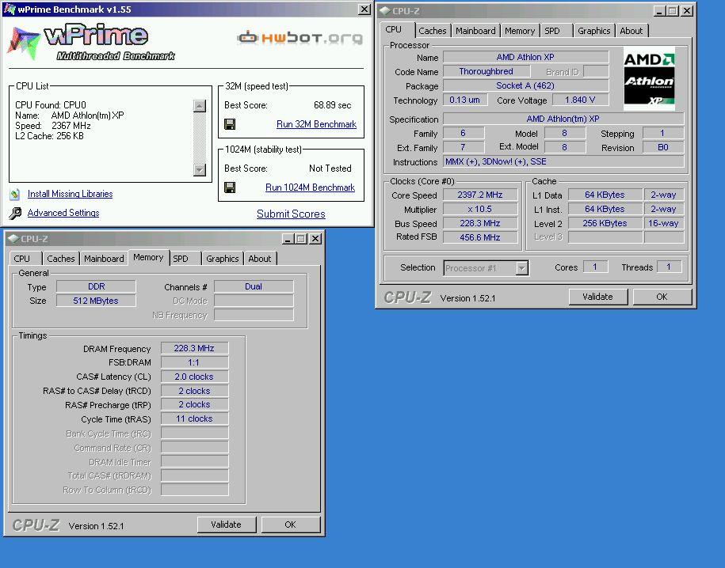
Task: Switch to Mainboard tab in CPU window
Action: click(475, 31)
